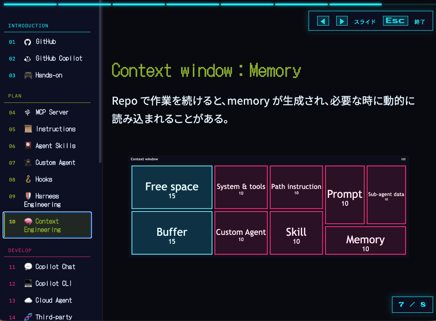Screen dimensions: 436x321
Task: Open the GitHub chapter in sidebar
Action: click(x=47, y=42)
